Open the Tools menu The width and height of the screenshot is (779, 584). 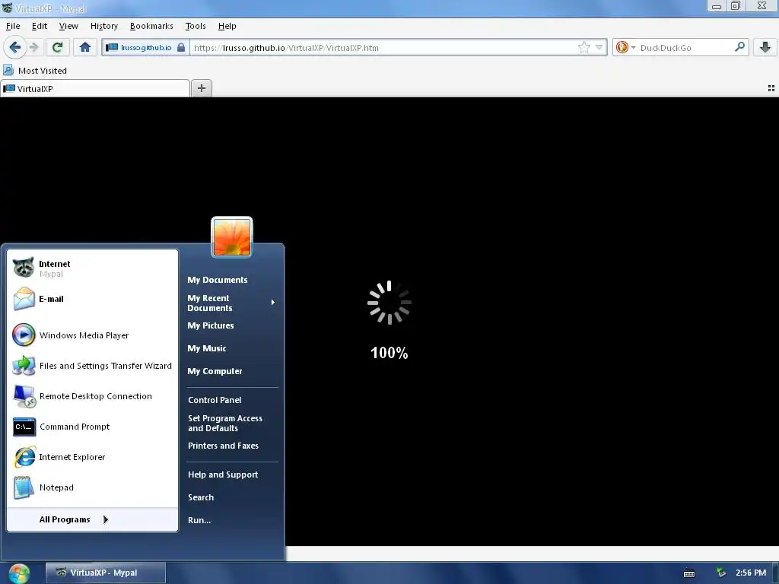click(196, 26)
